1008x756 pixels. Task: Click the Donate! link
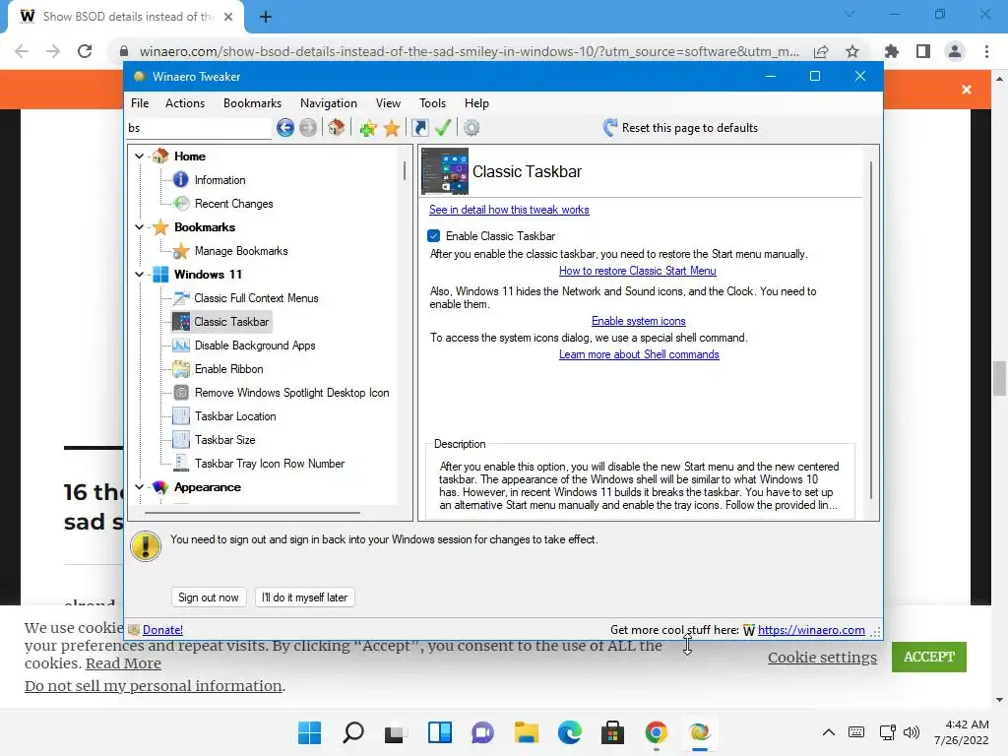click(162, 630)
